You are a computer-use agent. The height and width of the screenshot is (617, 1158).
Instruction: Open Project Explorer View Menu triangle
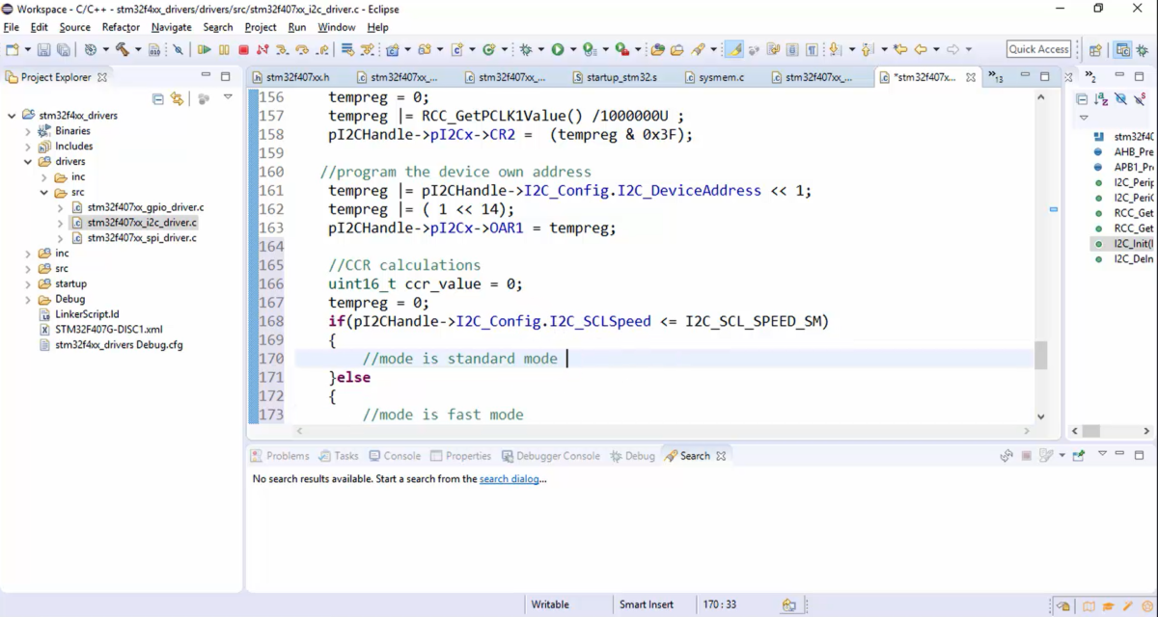tap(228, 97)
